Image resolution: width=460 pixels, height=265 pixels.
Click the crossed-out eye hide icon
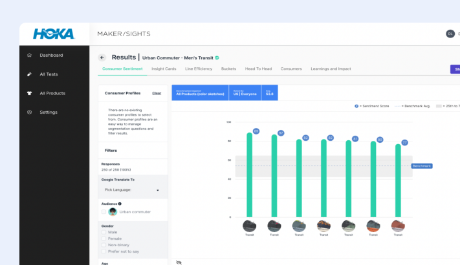(179, 262)
